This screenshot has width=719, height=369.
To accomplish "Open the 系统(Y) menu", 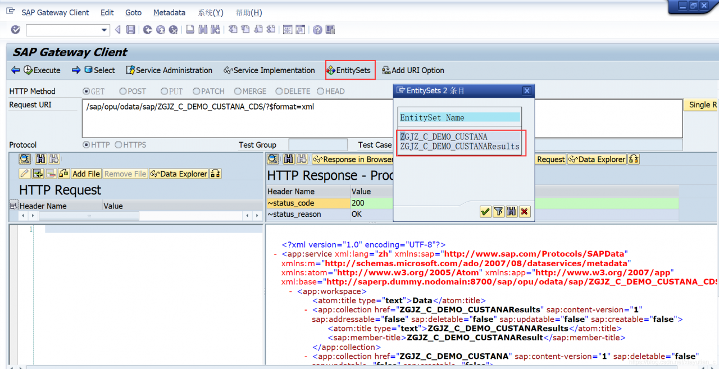I will click(x=211, y=12).
